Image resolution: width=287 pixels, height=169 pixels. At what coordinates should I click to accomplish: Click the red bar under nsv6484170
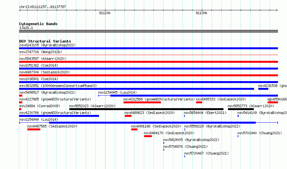pos(148,136)
